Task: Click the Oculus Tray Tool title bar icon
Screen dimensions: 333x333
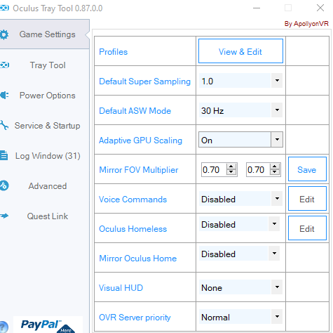Action: pyautogui.click(x=4, y=8)
